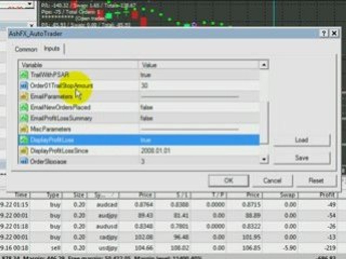Load saved input parameters
The image size is (346, 259).
[x=302, y=140]
